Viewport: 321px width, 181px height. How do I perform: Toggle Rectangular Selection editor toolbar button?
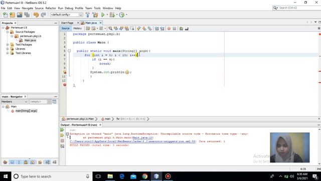pos(132,29)
